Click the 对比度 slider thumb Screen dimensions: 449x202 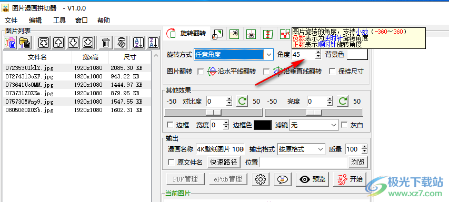click(213, 113)
